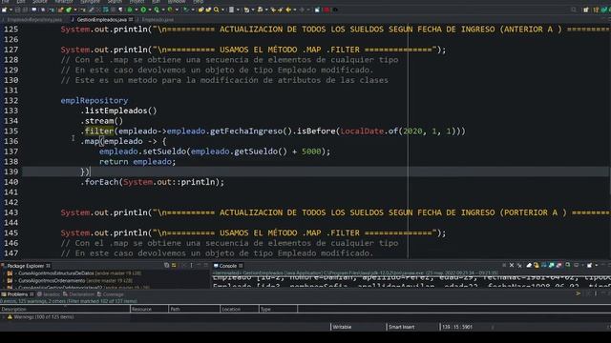Toggle Link with Editor in Package Explorer

(174, 265)
